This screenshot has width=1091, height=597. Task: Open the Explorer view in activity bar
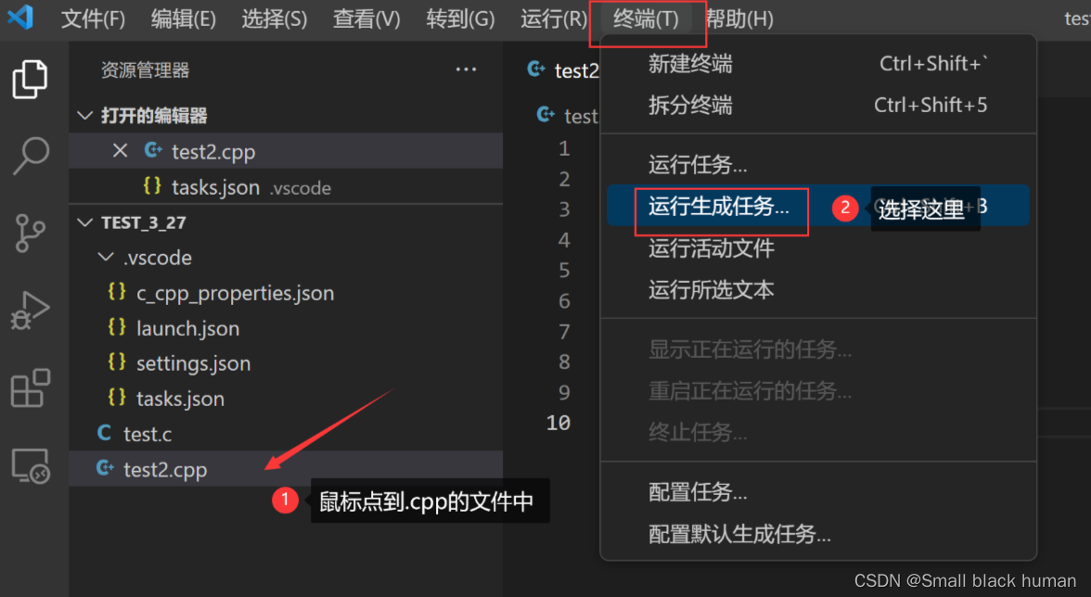(x=30, y=79)
